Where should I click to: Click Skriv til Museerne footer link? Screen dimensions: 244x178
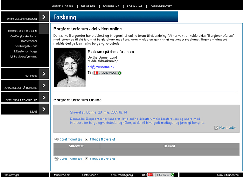point(228,175)
